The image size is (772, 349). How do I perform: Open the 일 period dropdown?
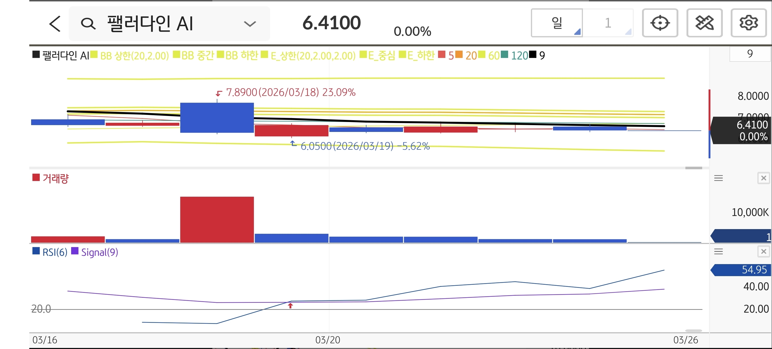[557, 23]
